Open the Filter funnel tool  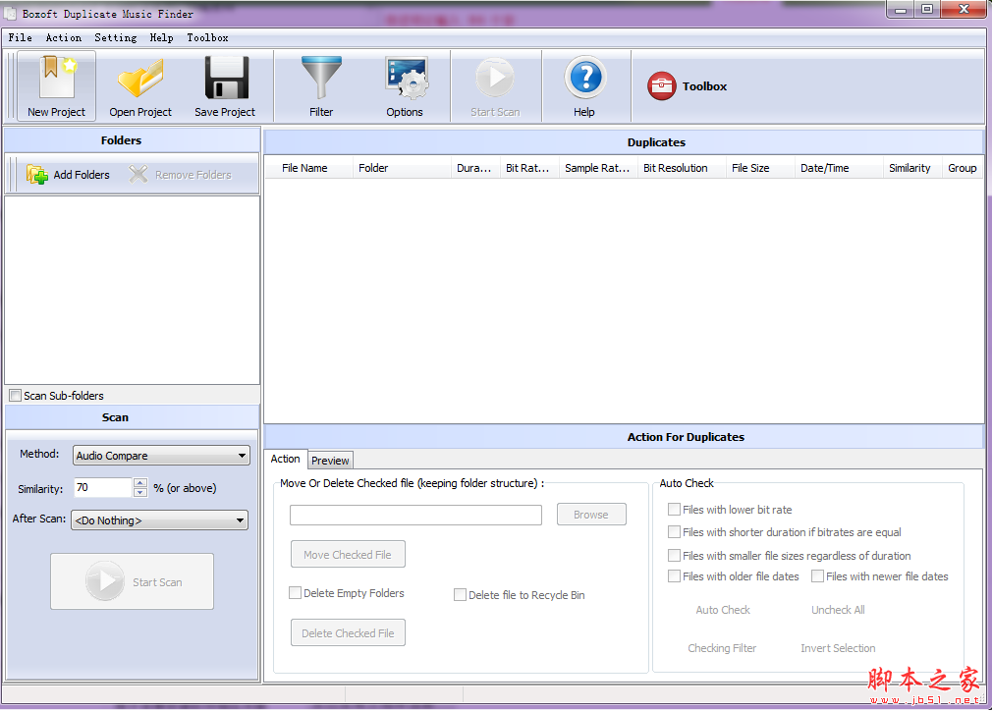(321, 80)
